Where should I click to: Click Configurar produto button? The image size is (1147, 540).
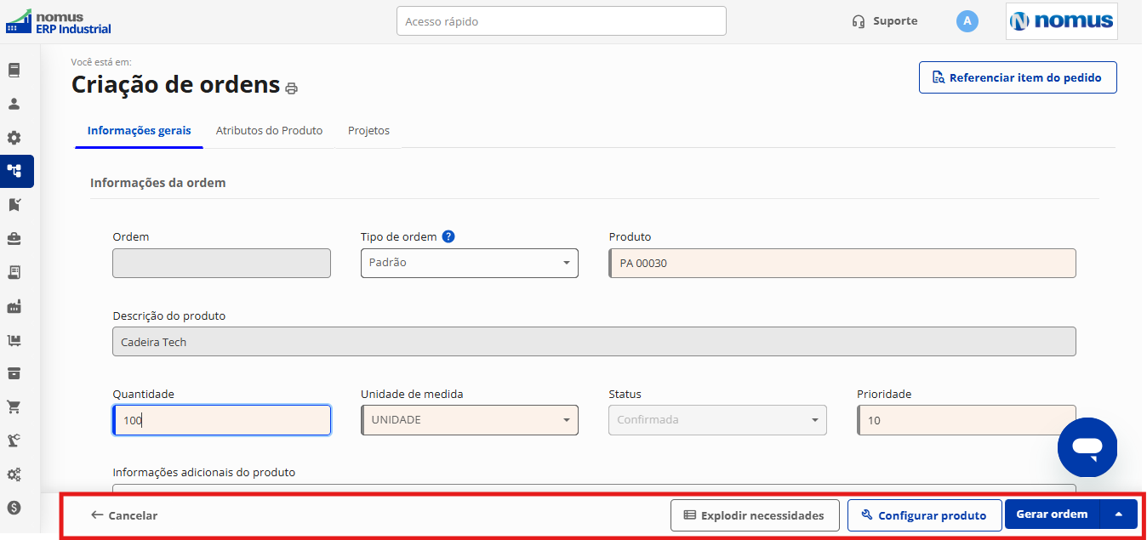click(x=924, y=515)
